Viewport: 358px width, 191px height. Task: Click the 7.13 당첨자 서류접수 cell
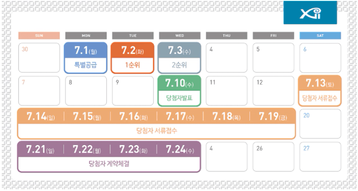click(320, 91)
